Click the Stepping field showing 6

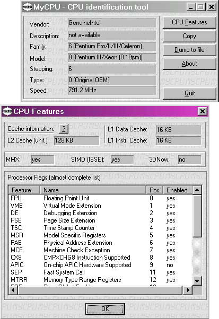pos(112,69)
